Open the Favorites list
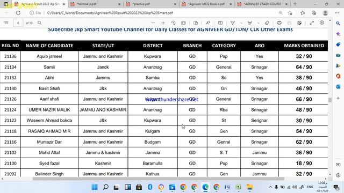 tap(303, 13)
